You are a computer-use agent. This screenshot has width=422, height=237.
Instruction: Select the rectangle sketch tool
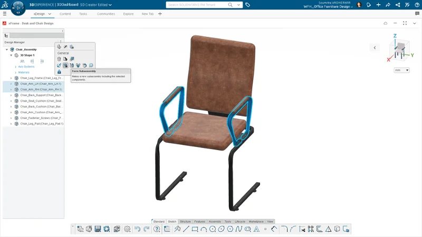point(195,229)
